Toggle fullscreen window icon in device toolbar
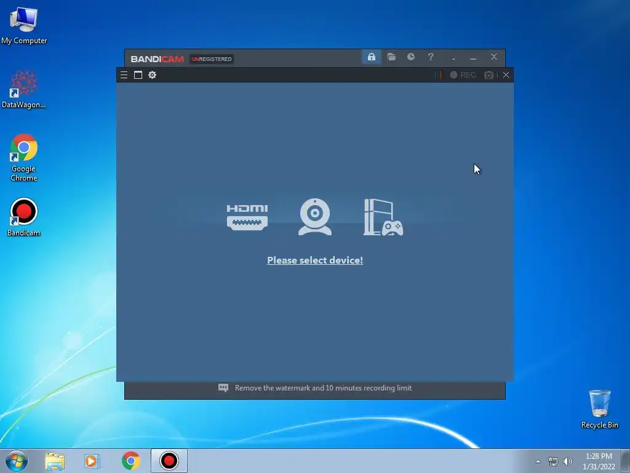Screen dimensions: 630x473 coord(138,75)
